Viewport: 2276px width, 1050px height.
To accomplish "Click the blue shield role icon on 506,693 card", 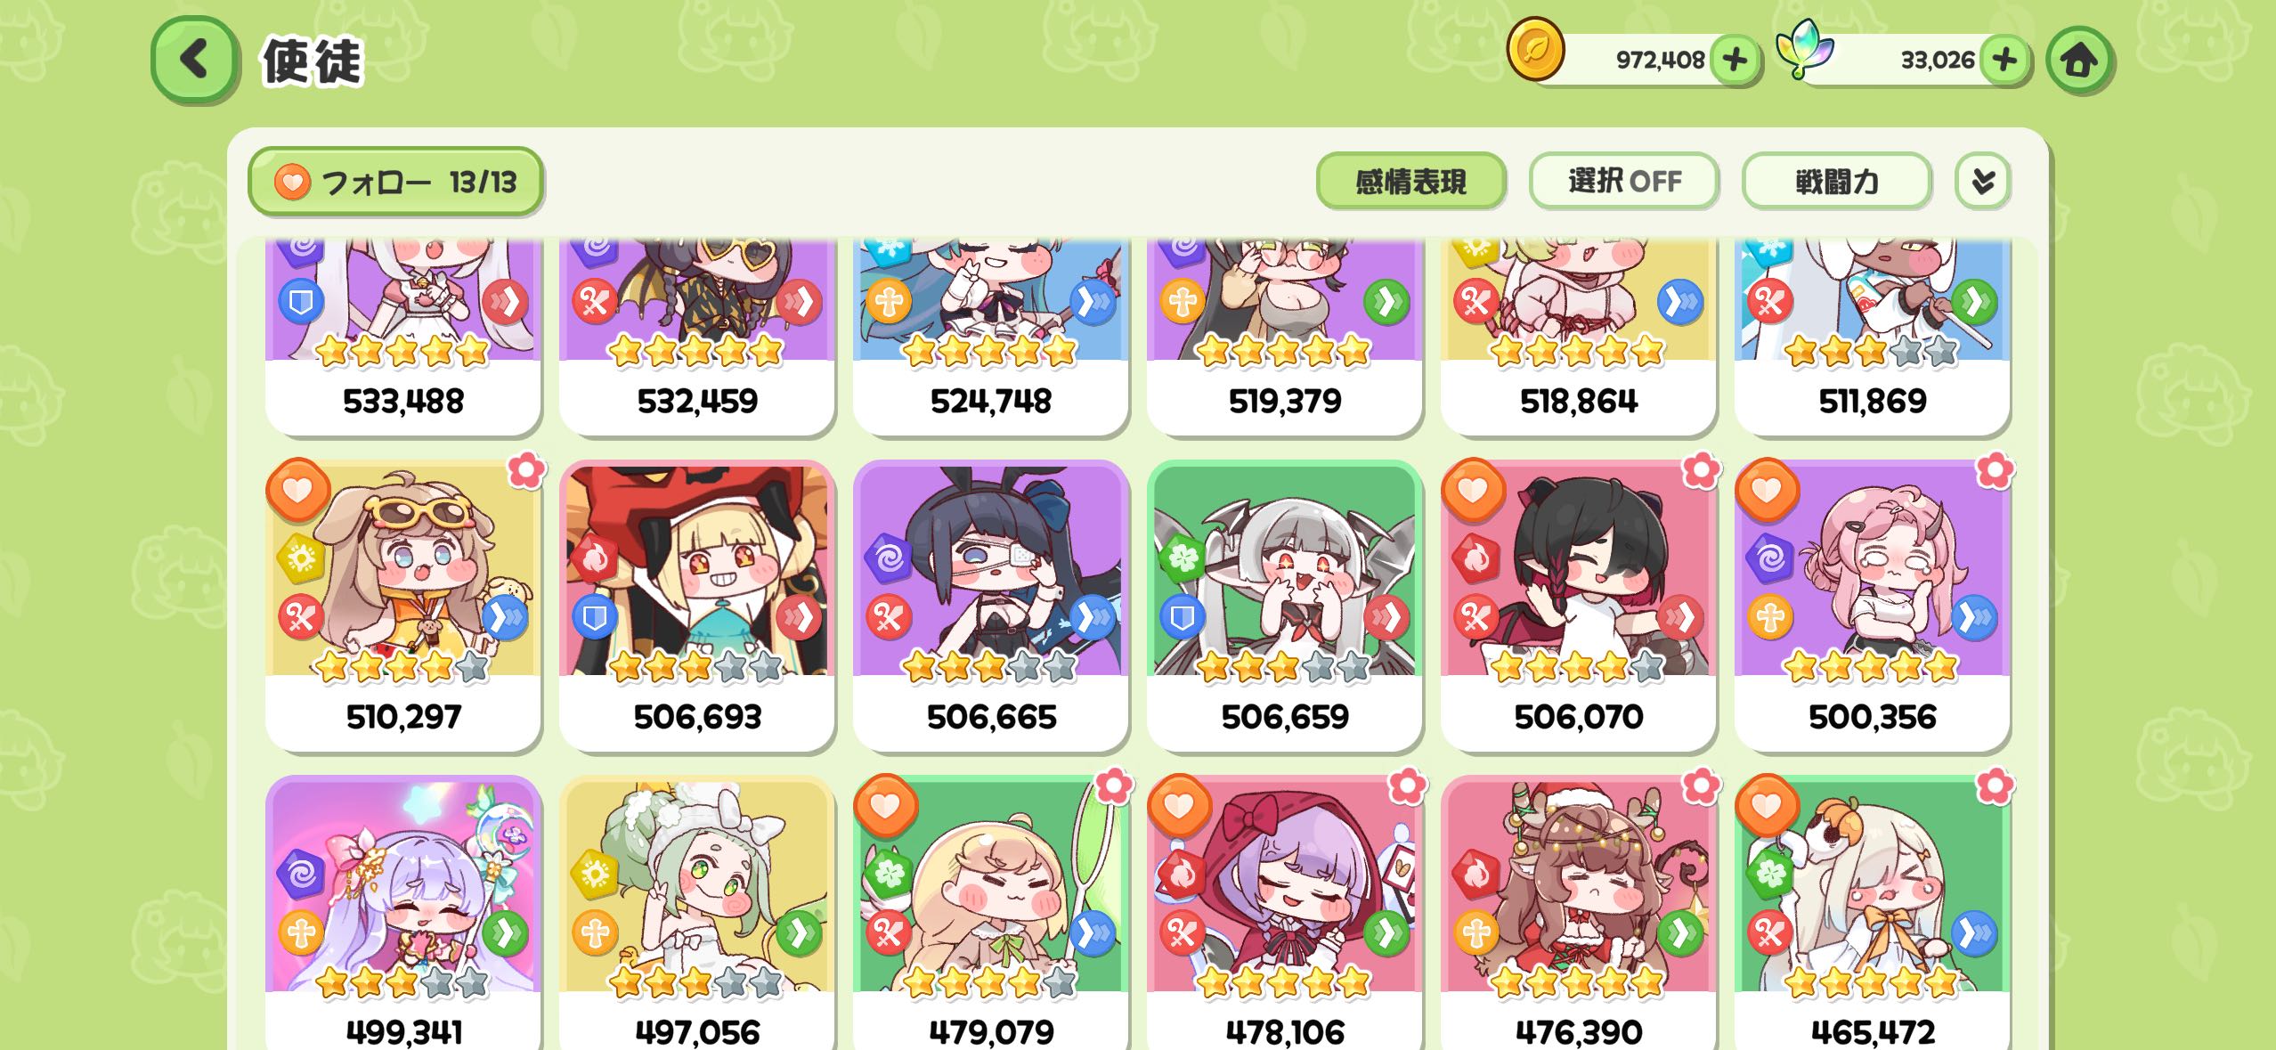I will pyautogui.click(x=594, y=617).
